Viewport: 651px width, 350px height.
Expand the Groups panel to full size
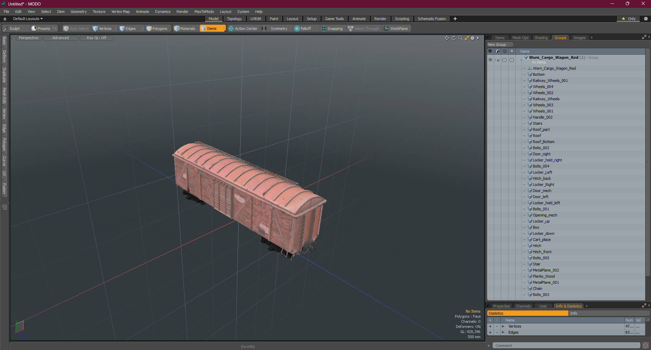pyautogui.click(x=644, y=37)
